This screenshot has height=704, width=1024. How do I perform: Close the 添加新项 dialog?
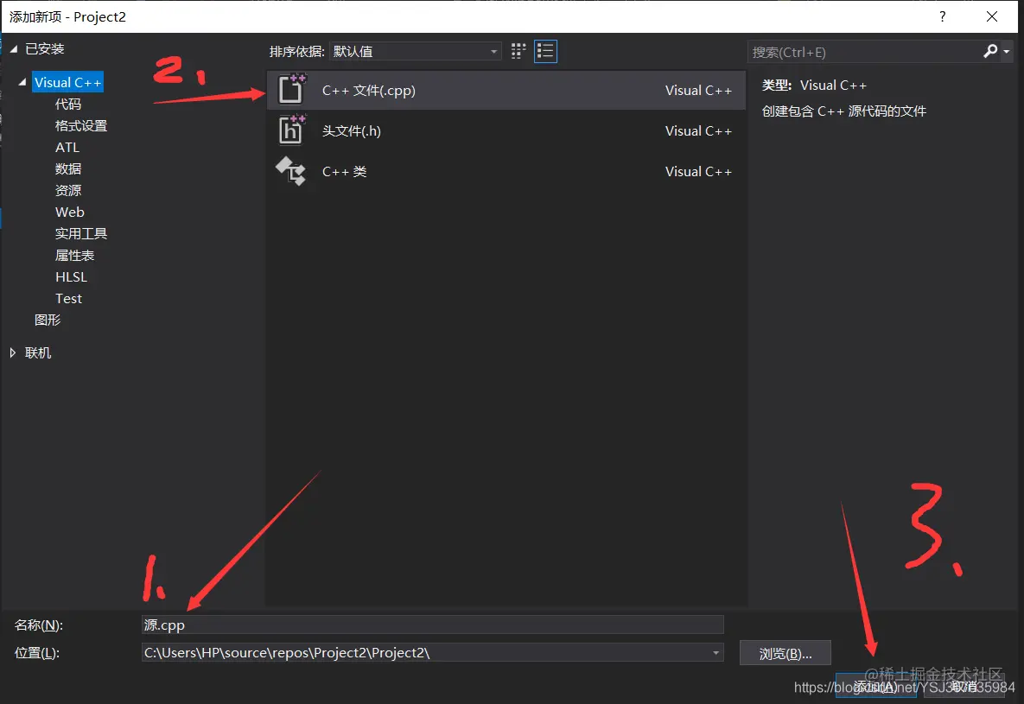click(992, 17)
